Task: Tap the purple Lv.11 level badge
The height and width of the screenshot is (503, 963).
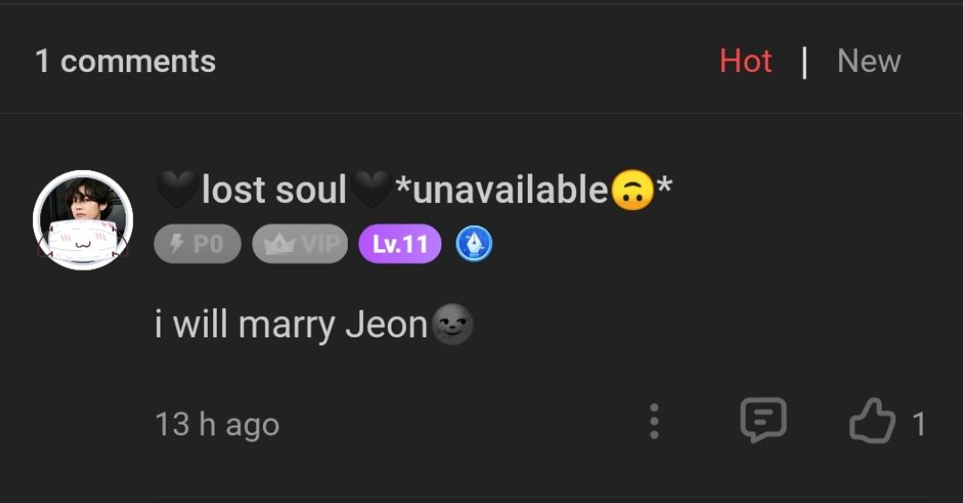Action: tap(399, 244)
